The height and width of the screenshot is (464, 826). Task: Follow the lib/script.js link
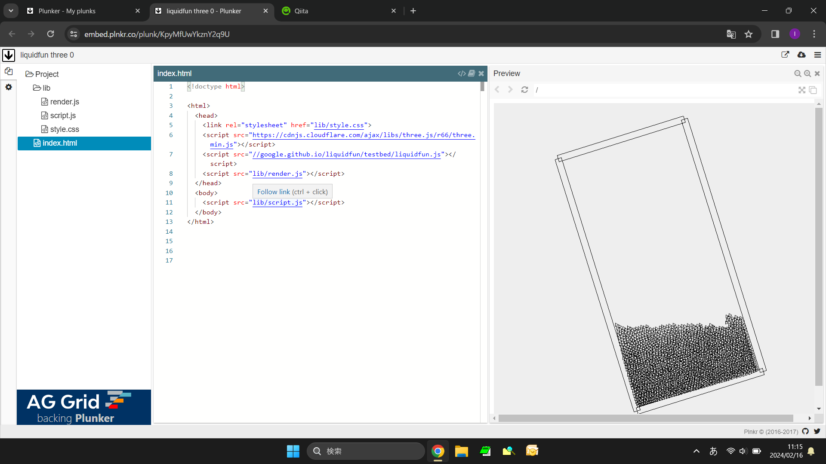click(x=277, y=202)
